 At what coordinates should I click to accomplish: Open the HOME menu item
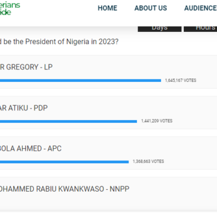coord(107,8)
